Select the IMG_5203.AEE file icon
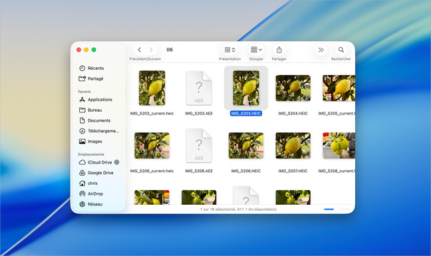Image resolution: width=431 pixels, height=256 pixels. pyautogui.click(x=199, y=88)
